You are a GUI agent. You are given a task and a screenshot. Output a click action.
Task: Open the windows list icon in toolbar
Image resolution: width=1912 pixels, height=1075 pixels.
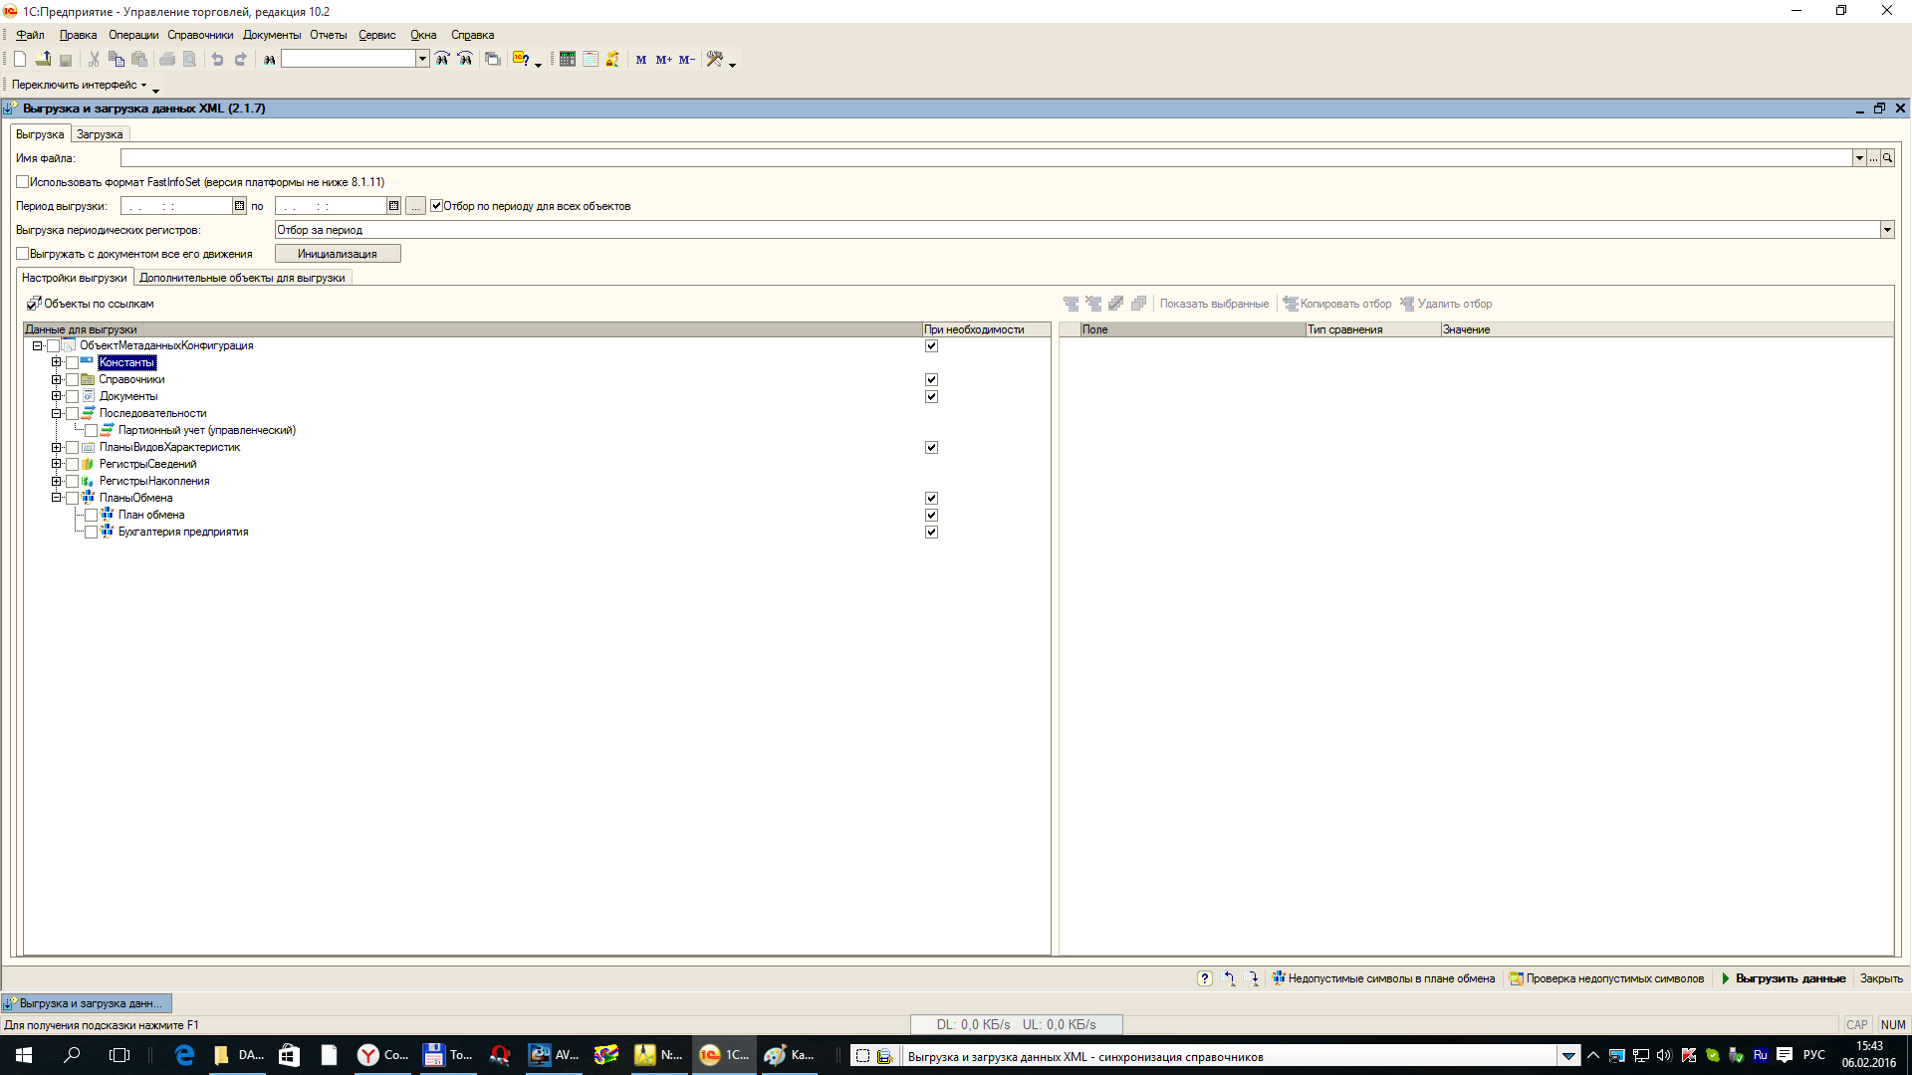tap(493, 60)
